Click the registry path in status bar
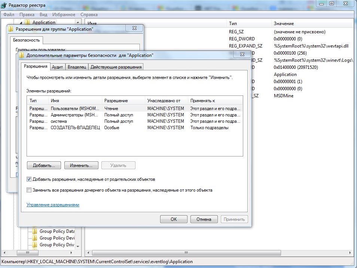Image resolution: width=357 pixels, height=268 pixels. (97, 261)
